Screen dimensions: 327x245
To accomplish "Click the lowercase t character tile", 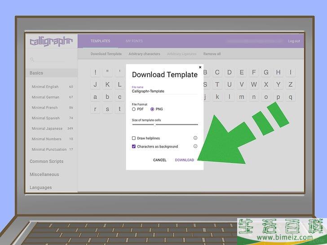I will pos(119,109).
